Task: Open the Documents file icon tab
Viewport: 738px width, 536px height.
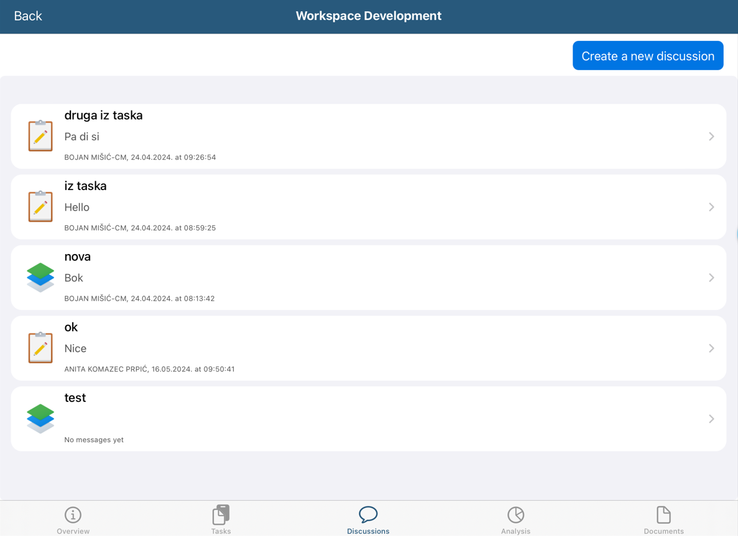Action: point(663,519)
